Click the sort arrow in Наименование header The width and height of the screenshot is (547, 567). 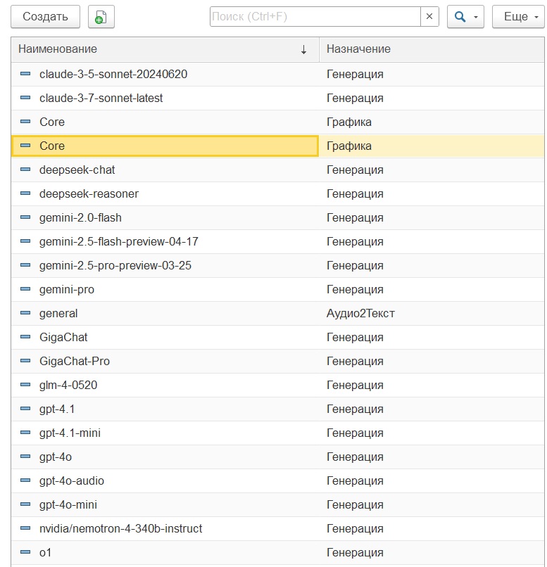[303, 49]
